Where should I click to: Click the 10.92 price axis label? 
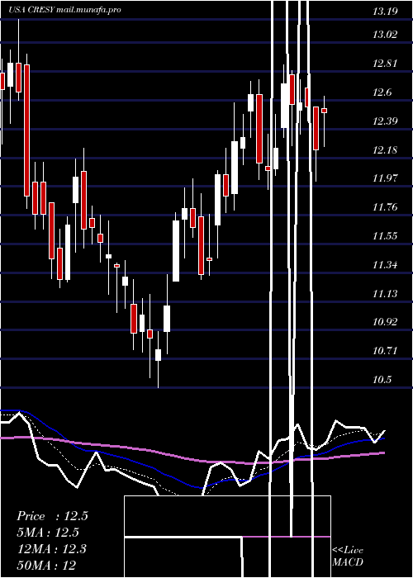pyautogui.click(x=385, y=322)
